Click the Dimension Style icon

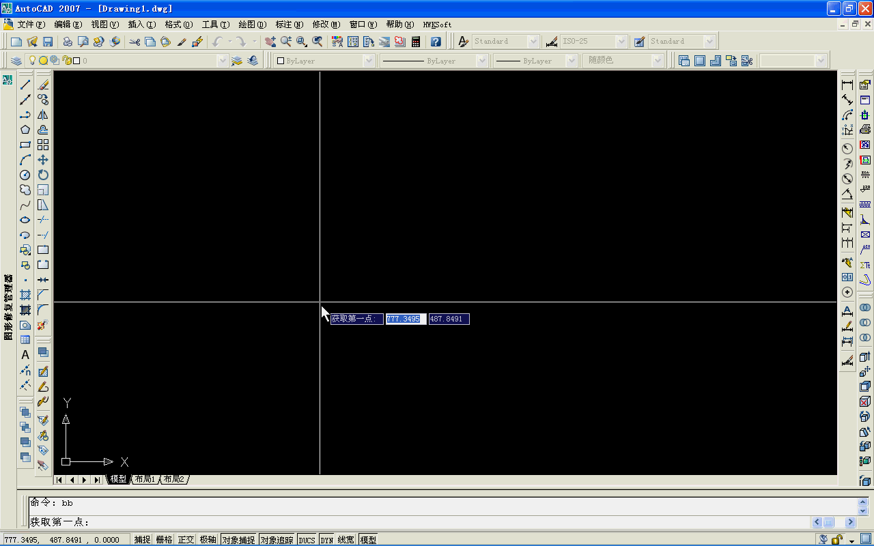click(x=552, y=42)
